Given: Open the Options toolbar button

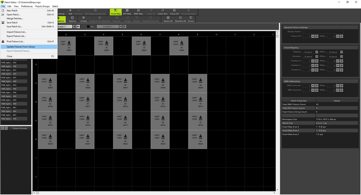Looking at the screenshot, I should click(x=72, y=19).
